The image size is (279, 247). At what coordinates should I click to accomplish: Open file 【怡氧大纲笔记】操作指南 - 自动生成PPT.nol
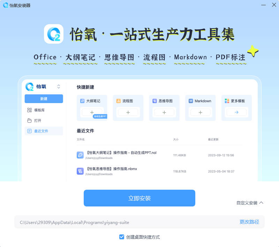coord(121,153)
